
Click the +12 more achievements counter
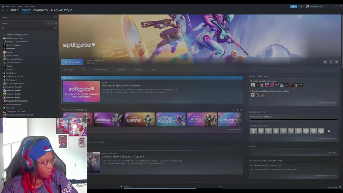(x=329, y=131)
